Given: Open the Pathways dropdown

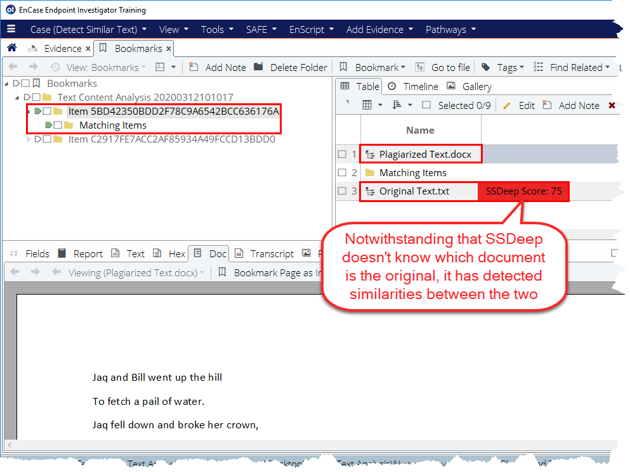Looking at the screenshot, I should pos(450,29).
